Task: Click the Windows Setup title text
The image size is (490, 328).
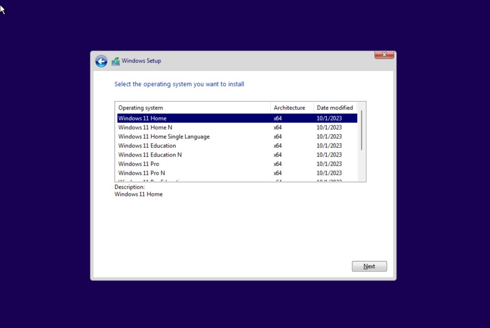Action: [x=141, y=61]
